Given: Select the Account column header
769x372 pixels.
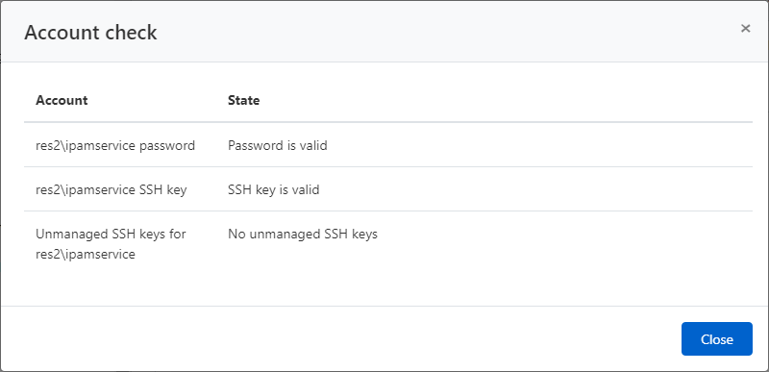Looking at the screenshot, I should point(62,100).
